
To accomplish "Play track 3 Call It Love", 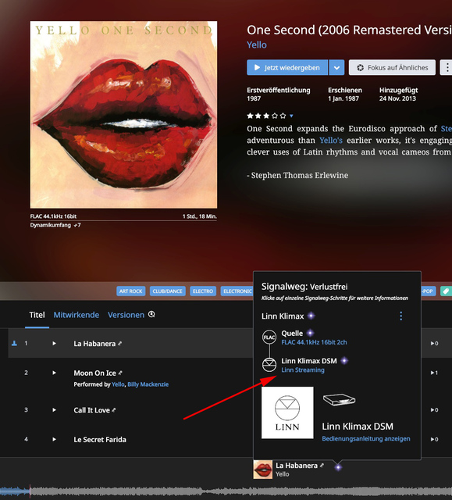I will (x=54, y=410).
